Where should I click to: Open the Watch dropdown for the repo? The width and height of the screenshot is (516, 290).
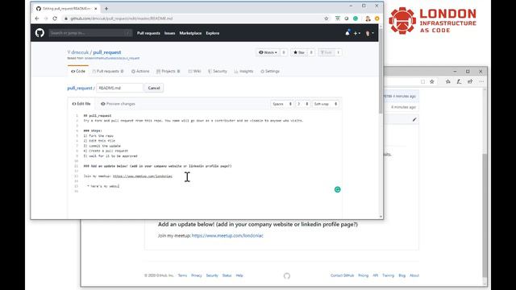tap(268, 52)
